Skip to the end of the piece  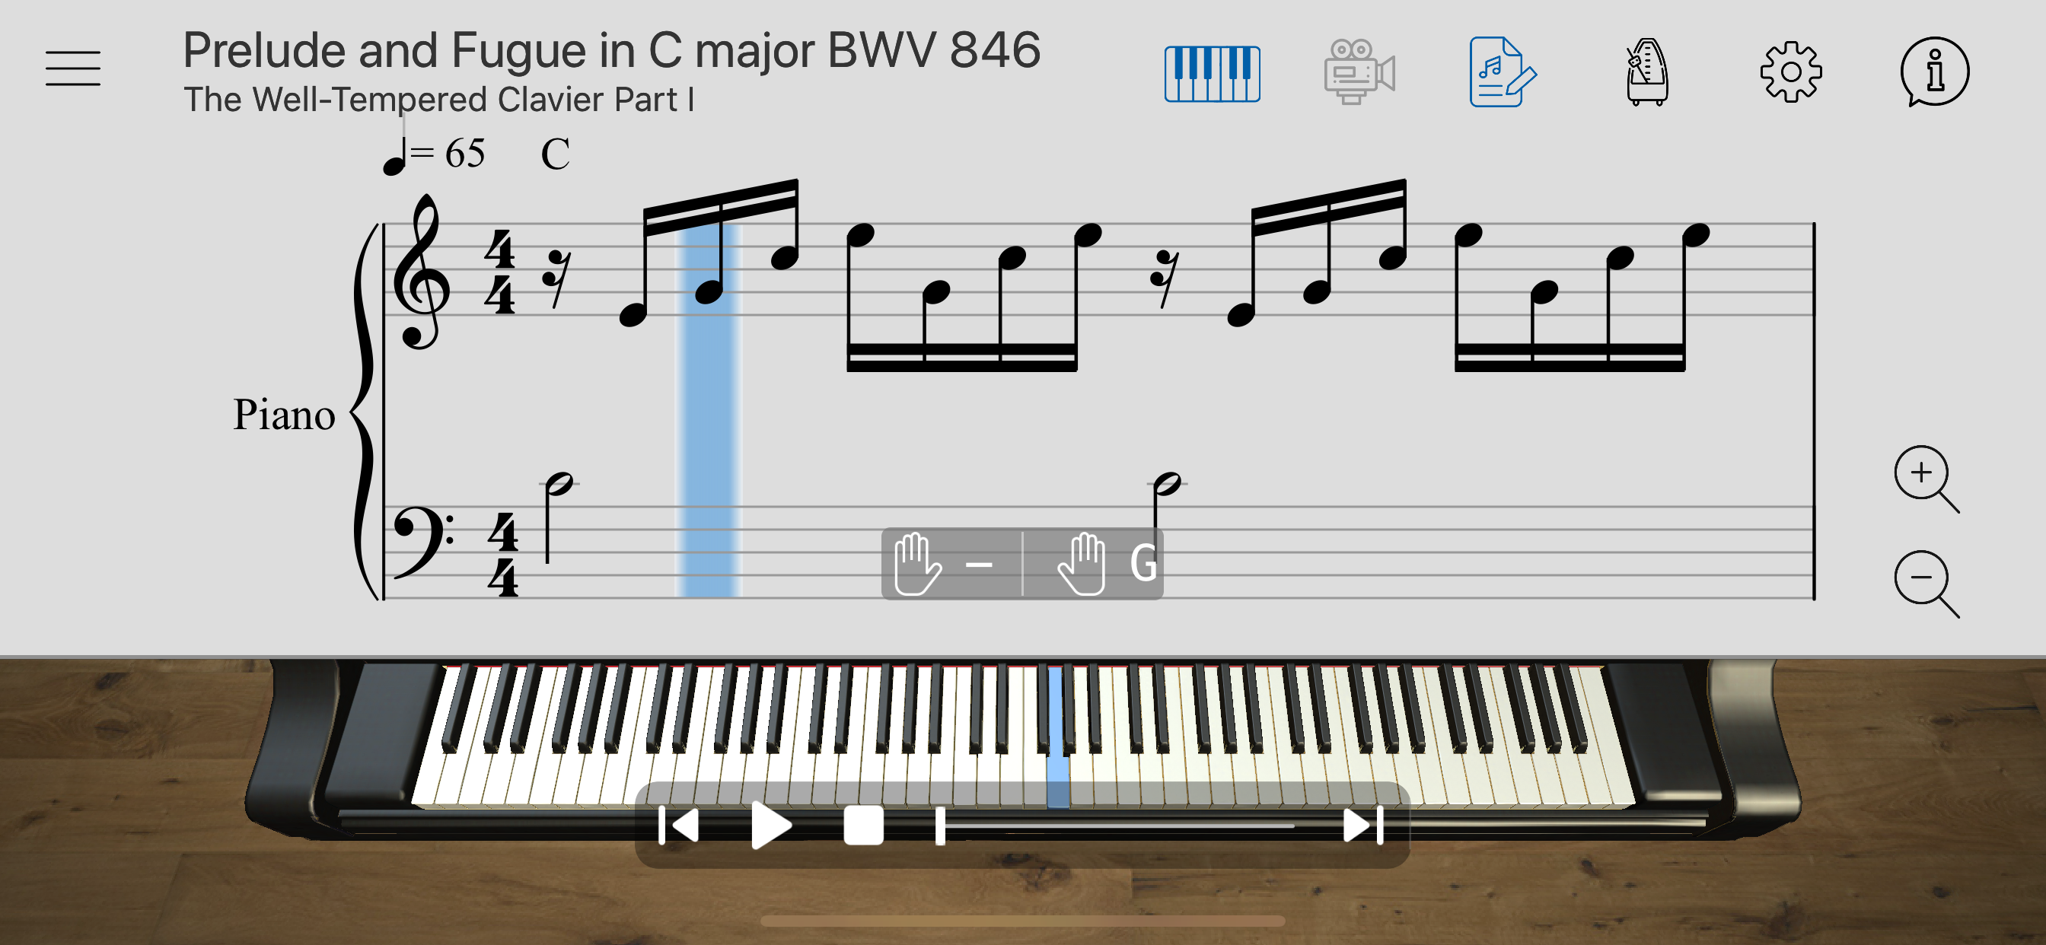[1364, 825]
